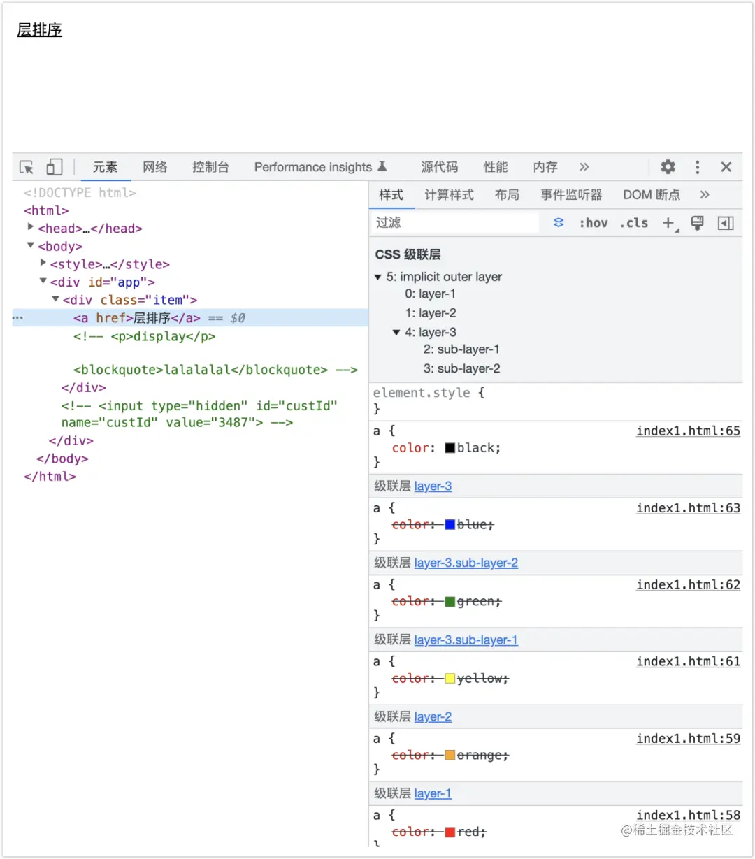
Task: Open the yellow color swatch picker
Action: [450, 679]
